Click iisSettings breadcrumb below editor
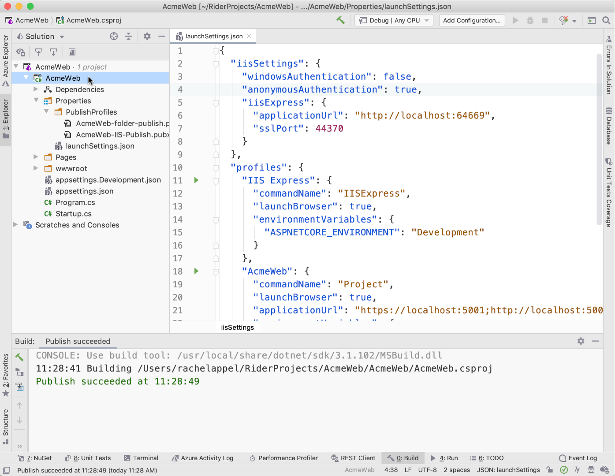 (238, 327)
